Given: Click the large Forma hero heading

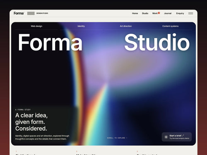Looking at the screenshot, I should click(50, 43).
